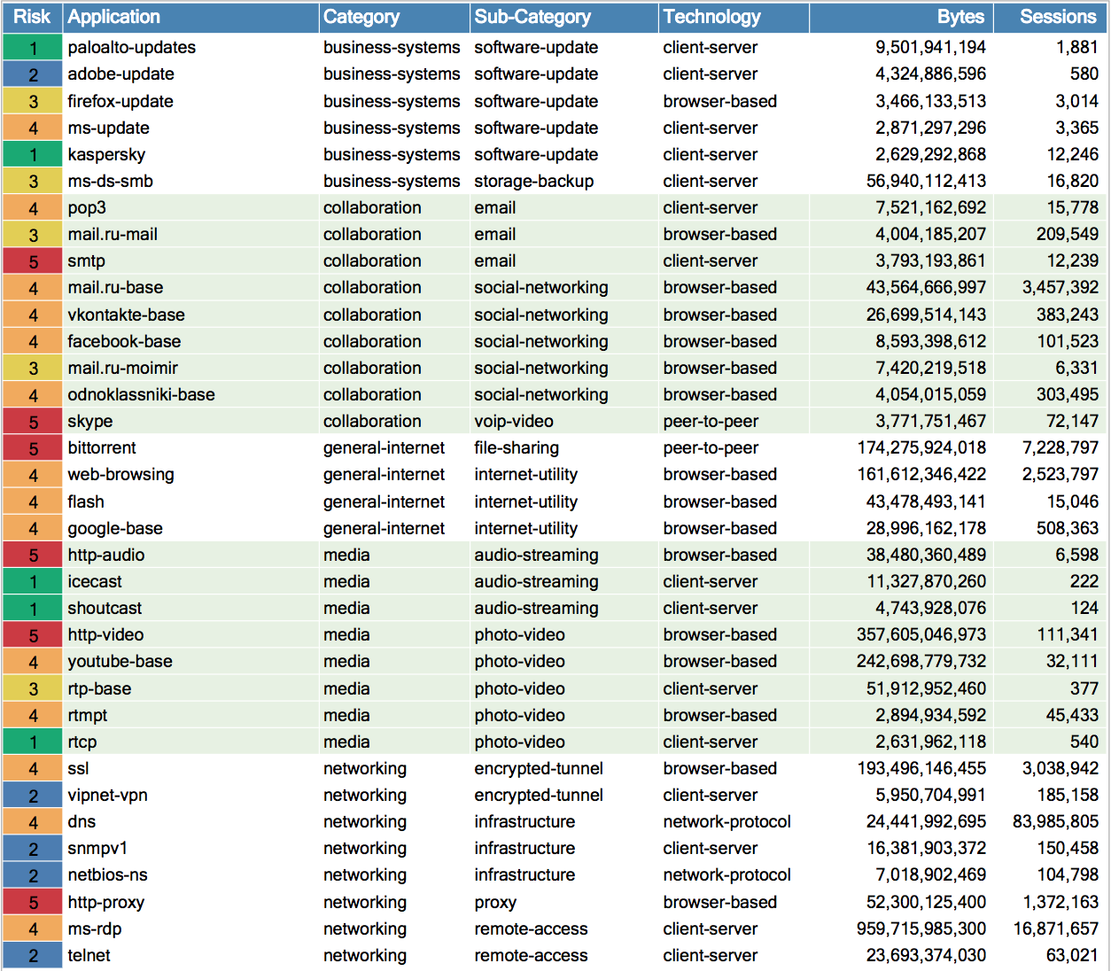Select the dns application name

82,821
